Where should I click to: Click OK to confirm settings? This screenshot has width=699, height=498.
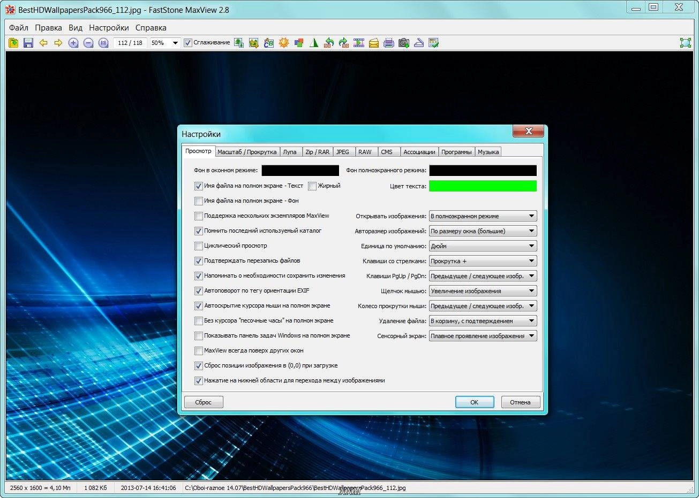pos(475,402)
